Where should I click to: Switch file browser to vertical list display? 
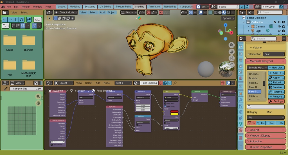13,26
